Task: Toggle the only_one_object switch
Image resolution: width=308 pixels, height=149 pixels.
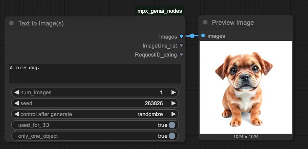Action: [x=172, y=136]
